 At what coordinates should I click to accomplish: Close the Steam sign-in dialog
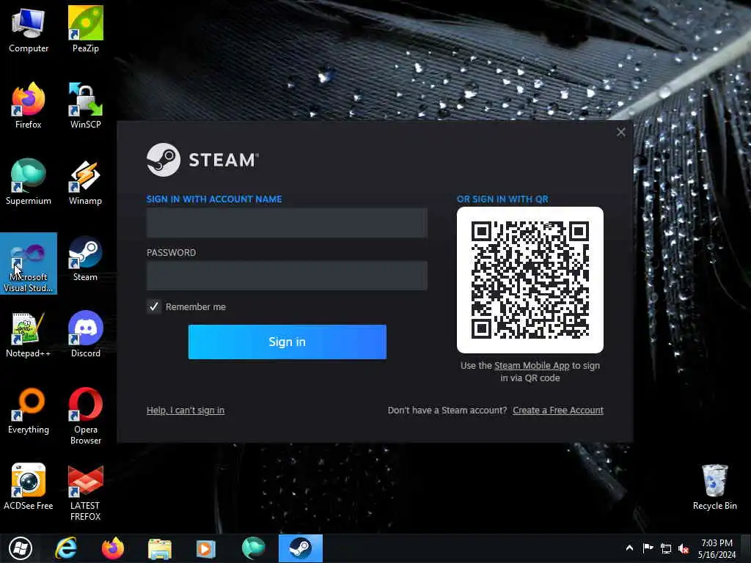coord(620,132)
